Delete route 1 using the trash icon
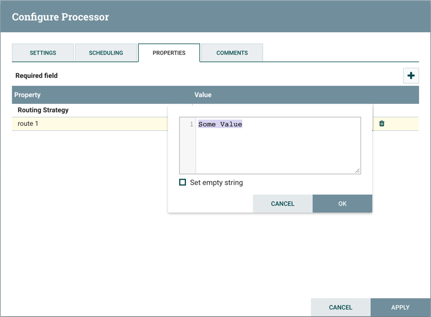The width and height of the screenshot is (431, 317). [382, 124]
